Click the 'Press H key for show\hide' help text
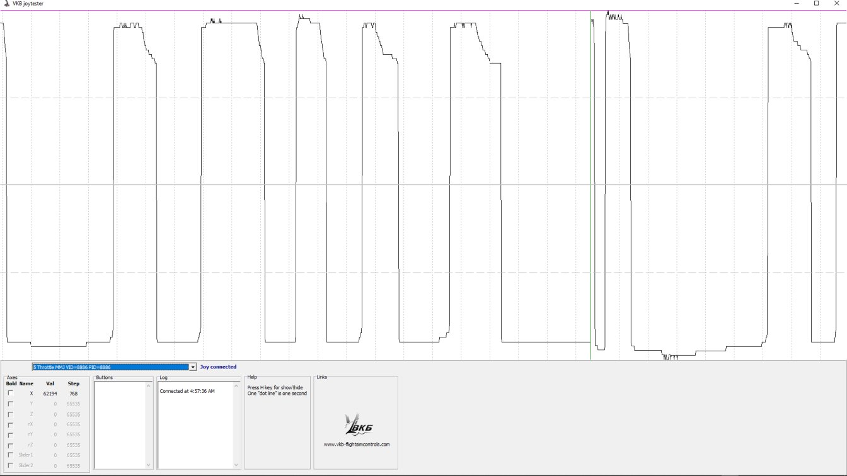The width and height of the screenshot is (847, 476). [x=275, y=388]
